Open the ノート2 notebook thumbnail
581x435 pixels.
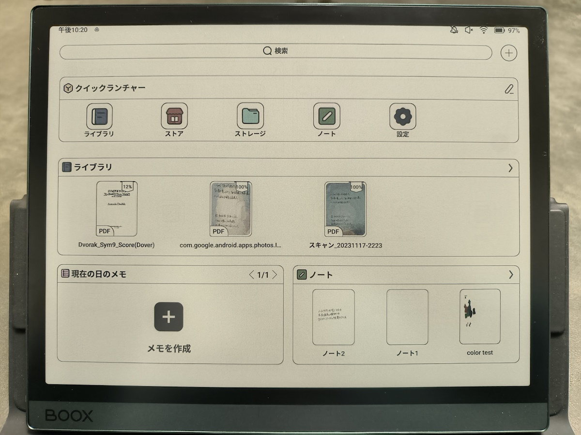(334, 317)
